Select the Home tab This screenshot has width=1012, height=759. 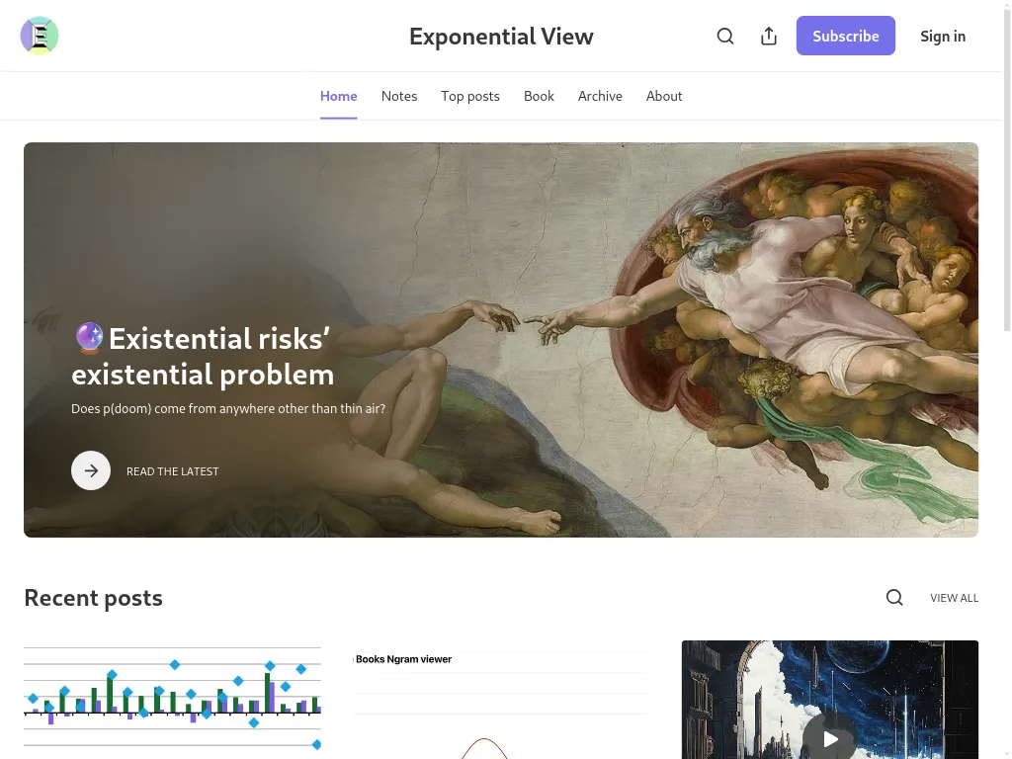pos(338,96)
